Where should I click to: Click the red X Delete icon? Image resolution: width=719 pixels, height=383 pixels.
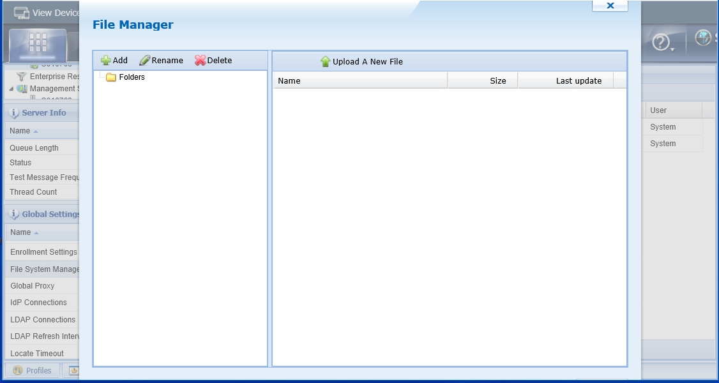[x=200, y=61]
